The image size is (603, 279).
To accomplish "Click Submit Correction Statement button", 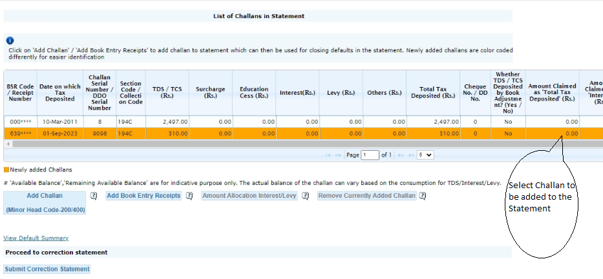I will point(47,269).
